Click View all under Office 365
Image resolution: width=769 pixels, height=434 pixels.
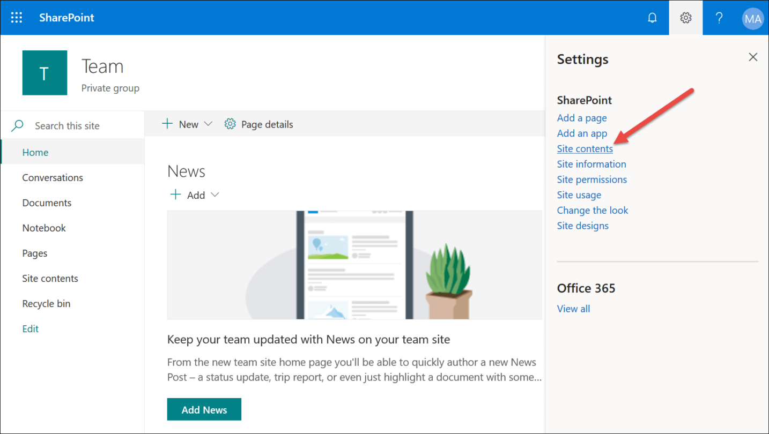click(x=573, y=309)
